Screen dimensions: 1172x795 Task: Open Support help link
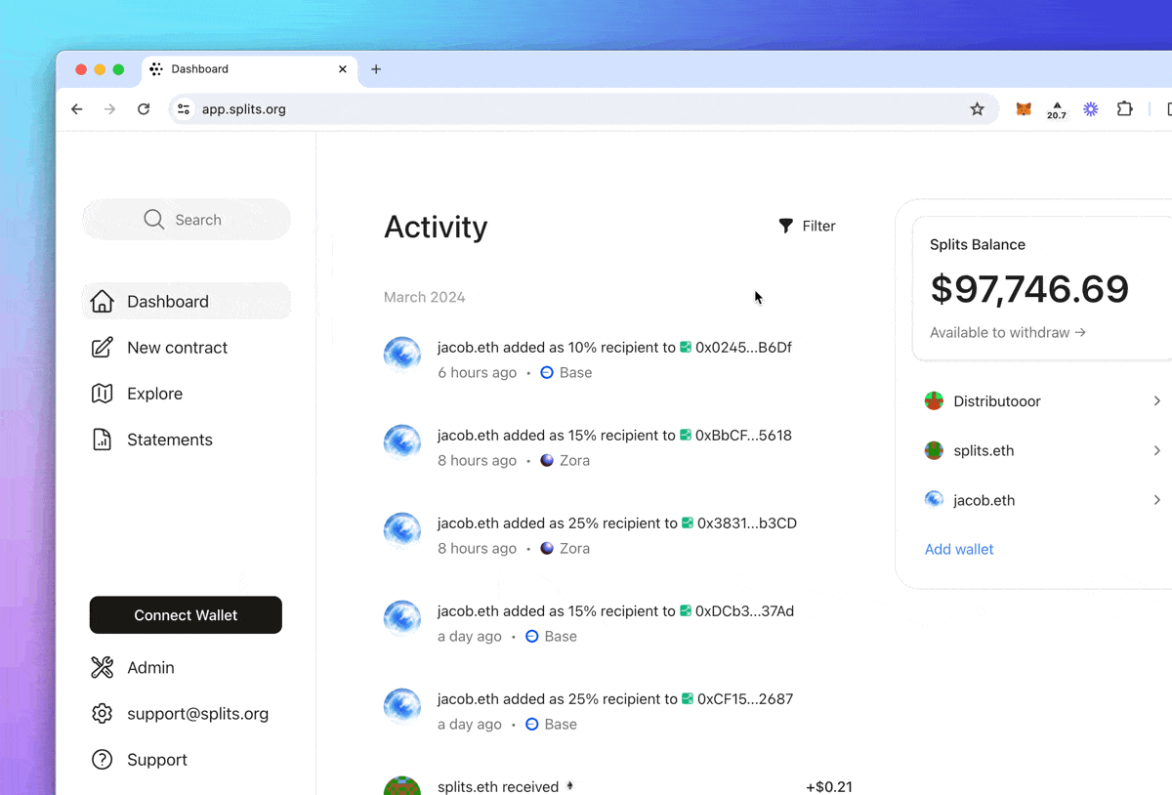(x=139, y=760)
